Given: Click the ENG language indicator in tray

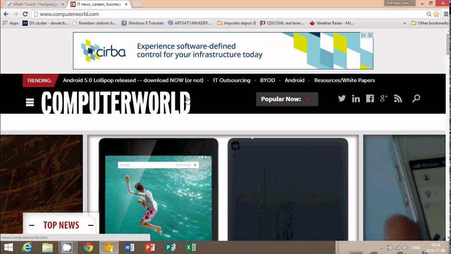Looking at the screenshot, I should (x=416, y=248).
